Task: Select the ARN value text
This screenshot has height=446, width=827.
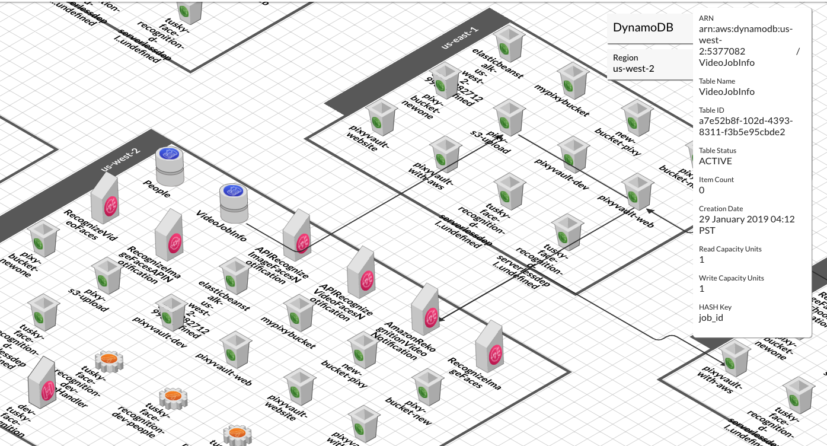Action: [749, 46]
